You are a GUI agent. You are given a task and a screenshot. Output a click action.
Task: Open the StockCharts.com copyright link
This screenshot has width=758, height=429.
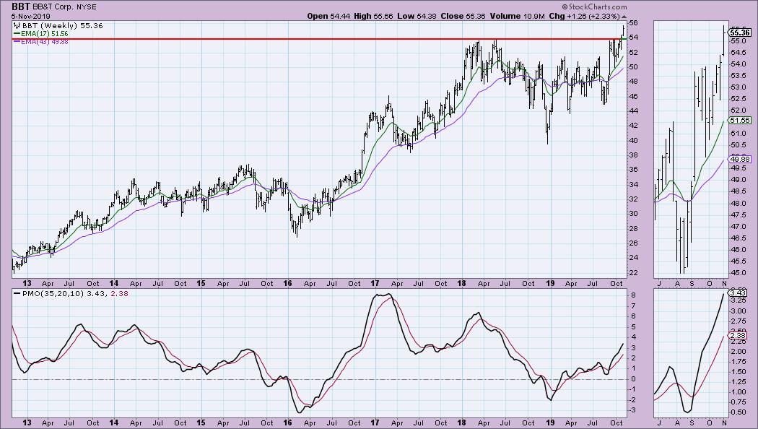pos(594,6)
